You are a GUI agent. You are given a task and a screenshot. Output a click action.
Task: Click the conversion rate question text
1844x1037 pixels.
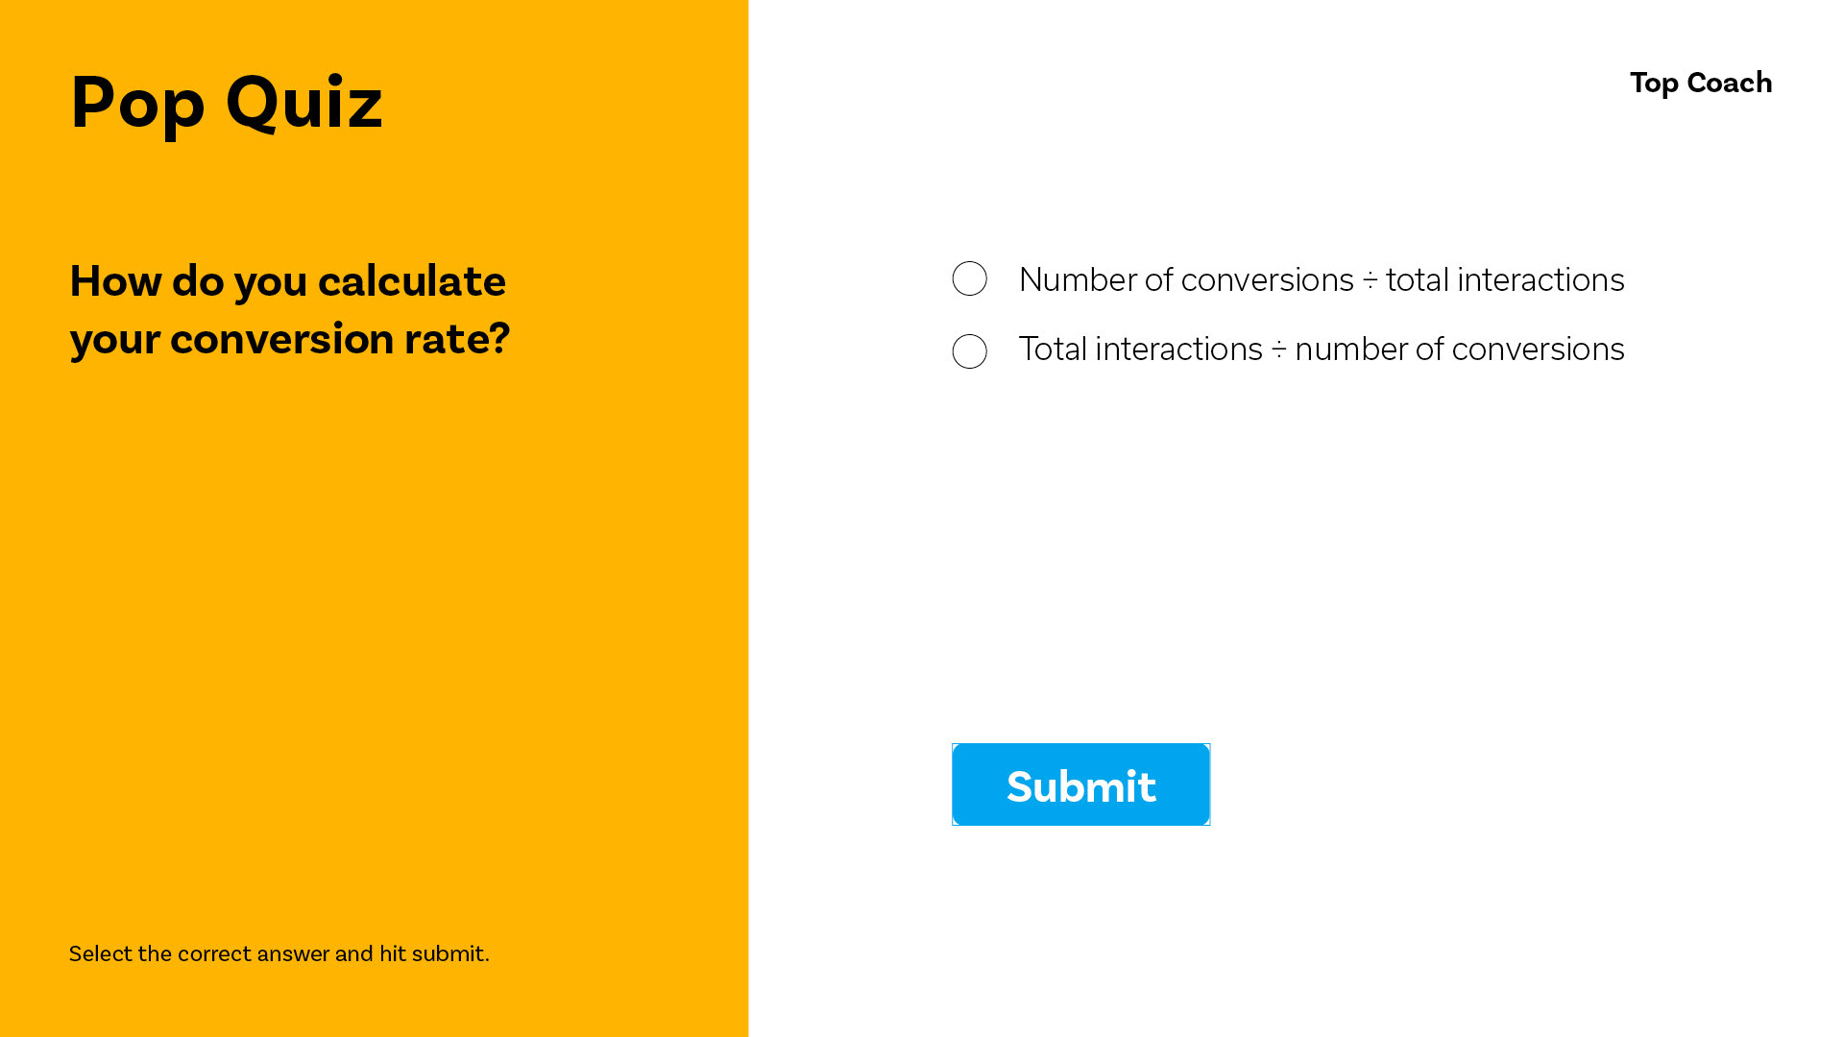coord(289,309)
